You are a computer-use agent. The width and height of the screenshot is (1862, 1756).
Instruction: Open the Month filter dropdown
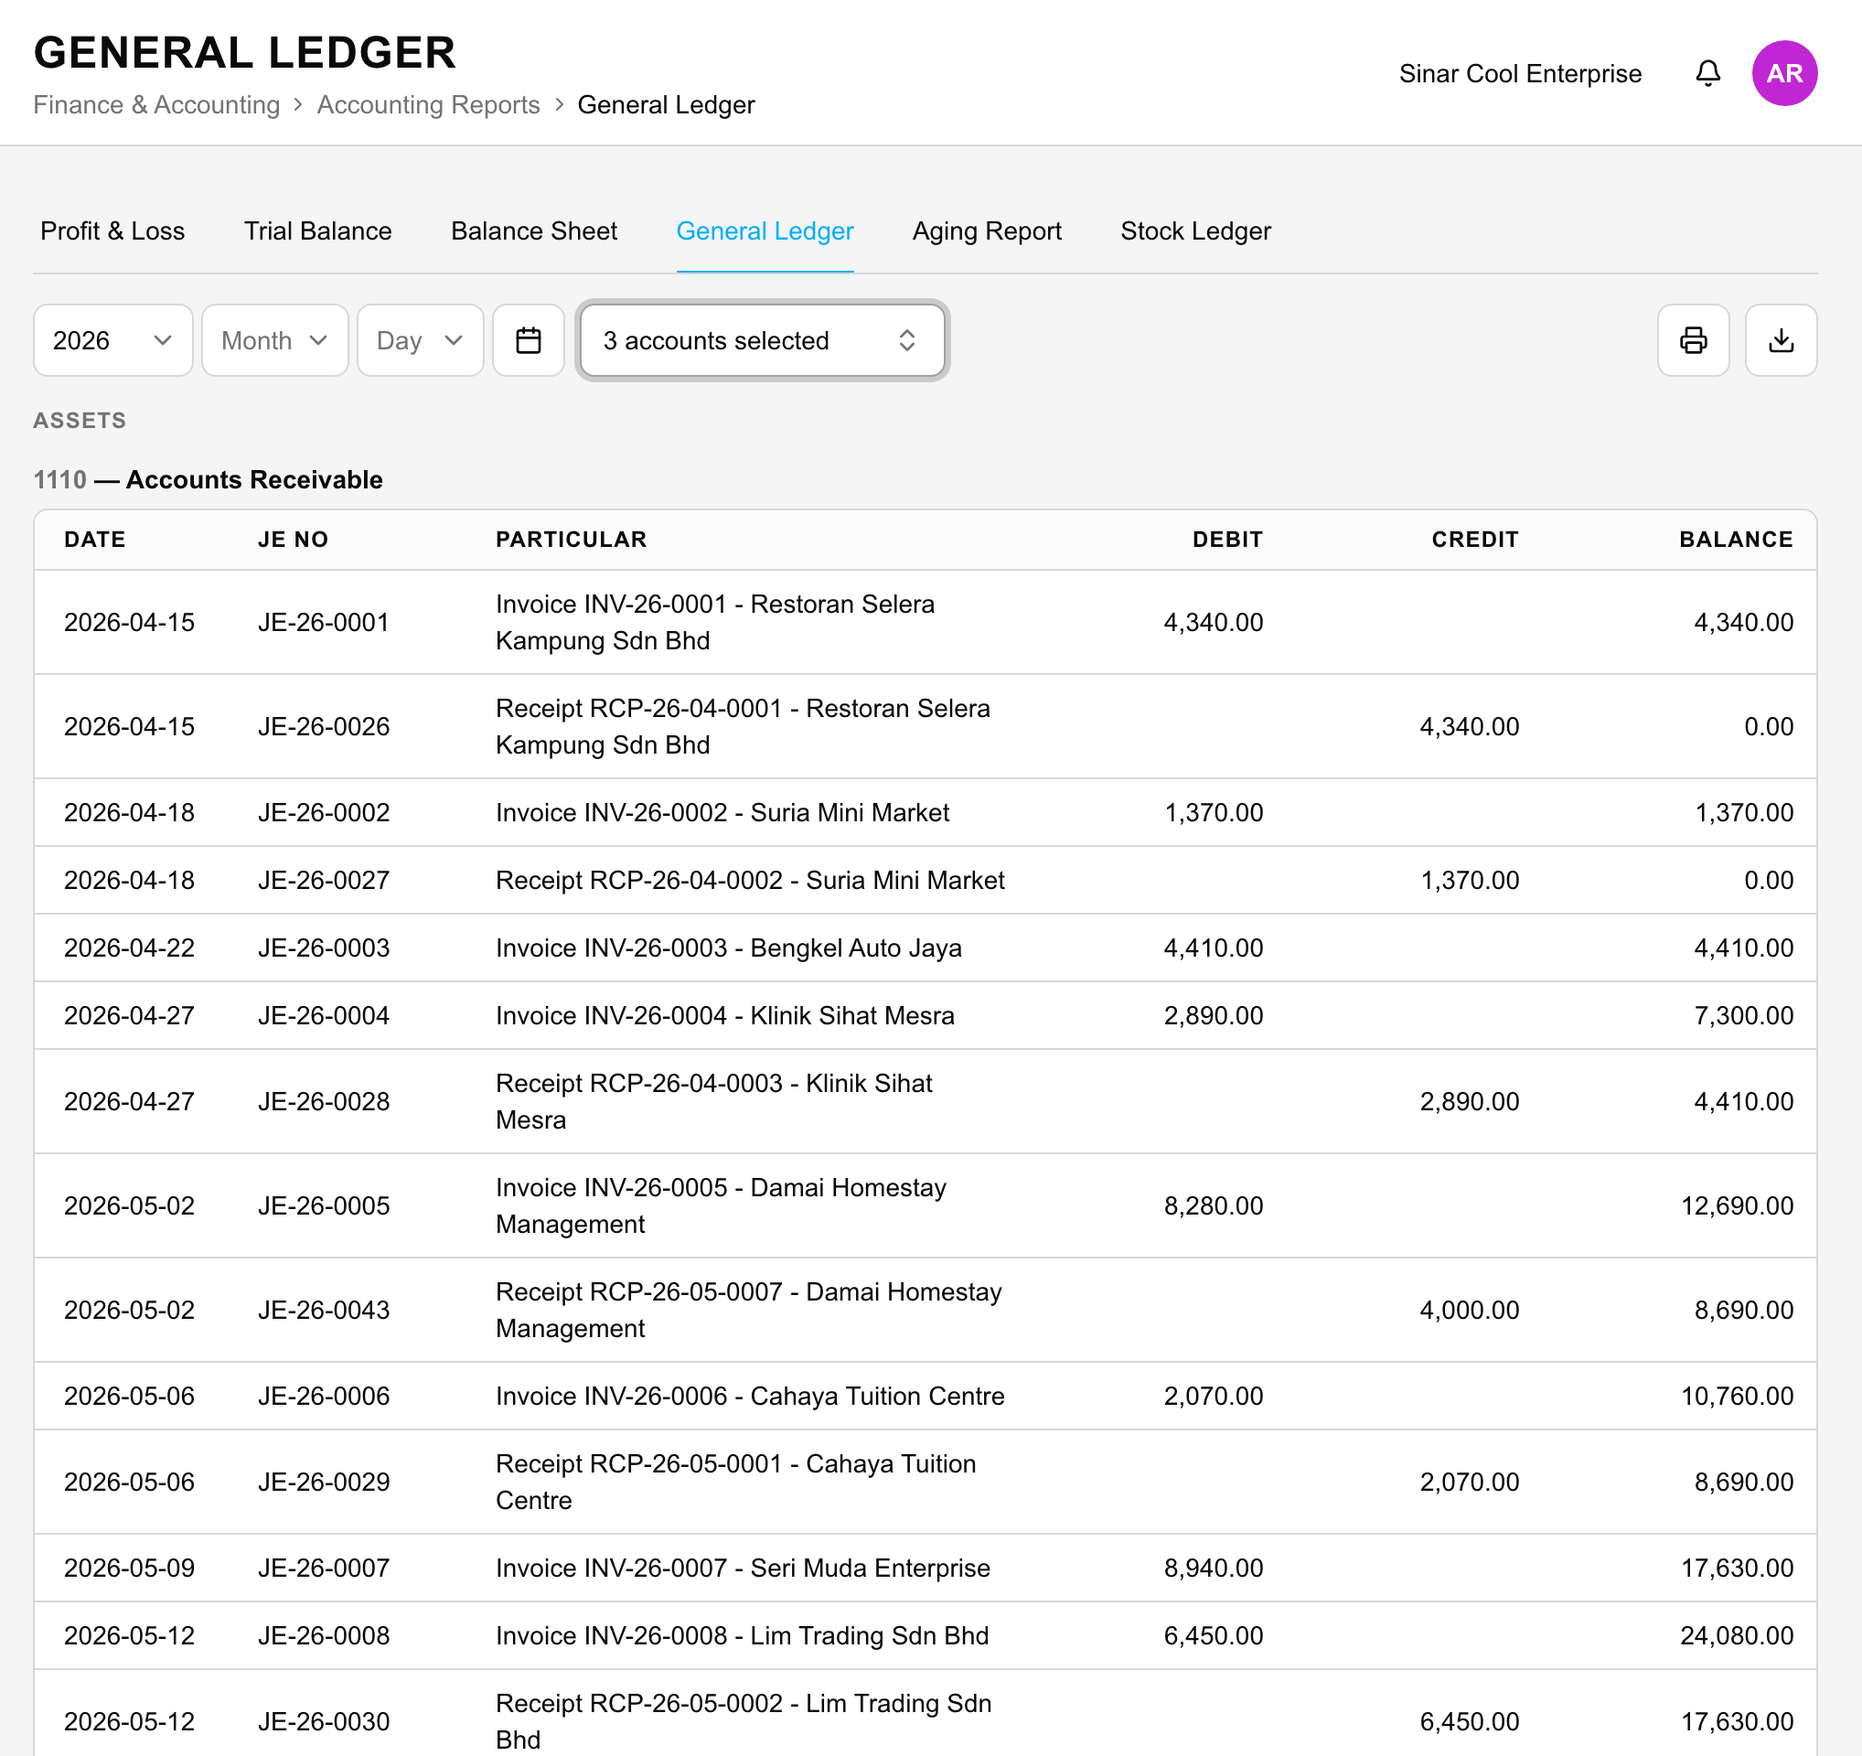(x=274, y=340)
